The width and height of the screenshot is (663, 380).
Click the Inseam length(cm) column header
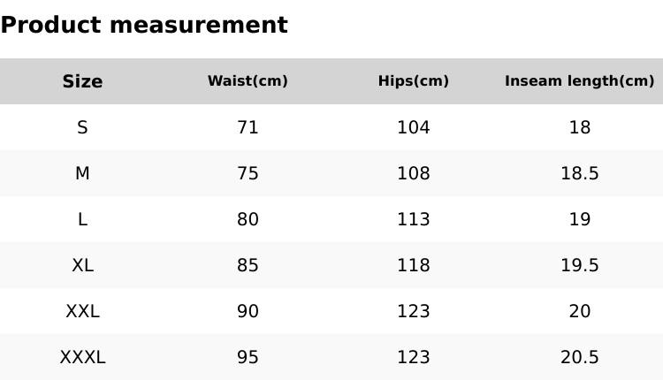pos(579,81)
